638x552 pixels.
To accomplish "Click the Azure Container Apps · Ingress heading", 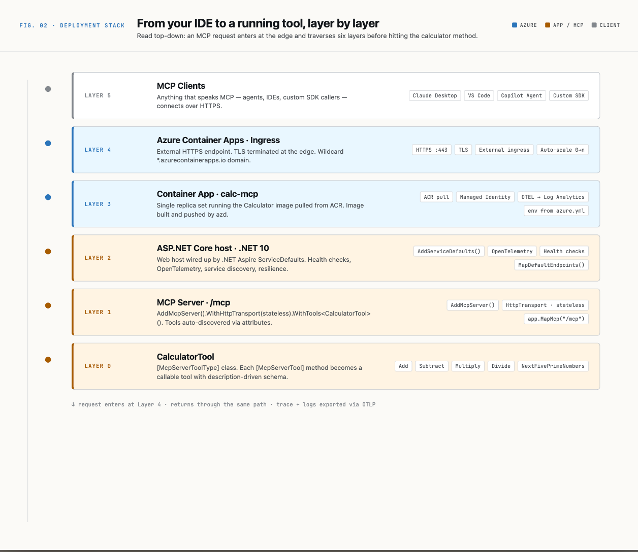I will [x=218, y=140].
